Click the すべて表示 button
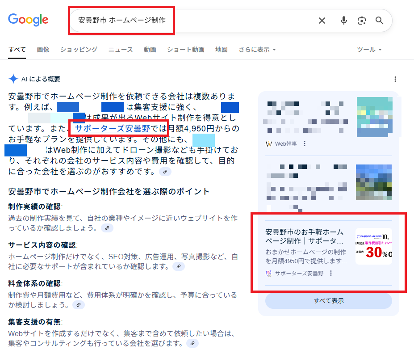The image size is (414, 354). pyautogui.click(x=328, y=301)
